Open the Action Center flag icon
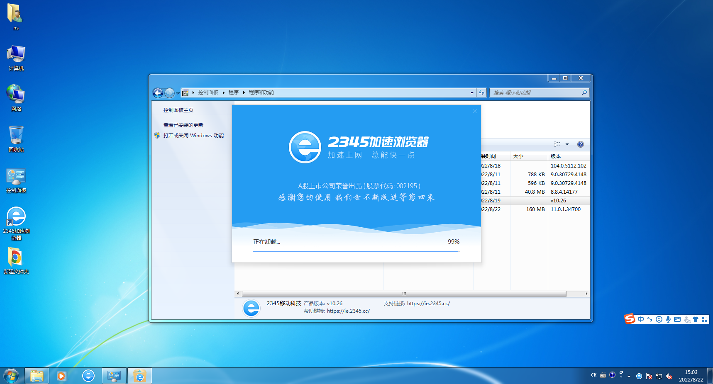Viewport: 713px width, 384px height. point(649,376)
